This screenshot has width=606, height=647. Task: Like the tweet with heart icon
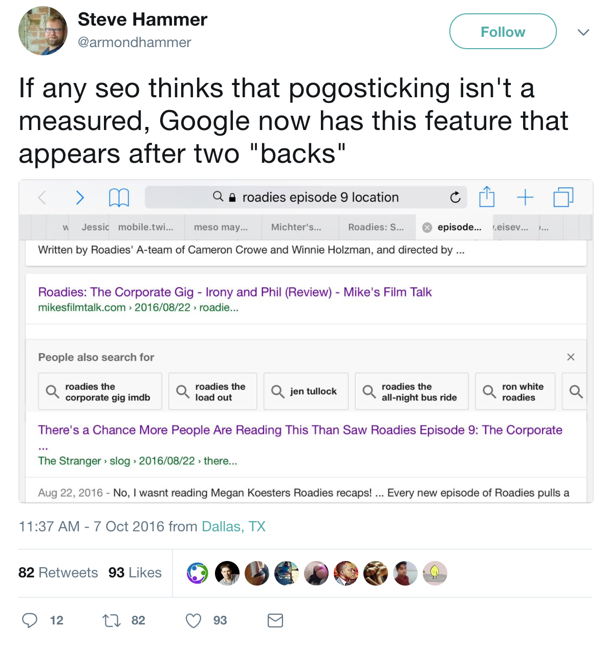[193, 620]
